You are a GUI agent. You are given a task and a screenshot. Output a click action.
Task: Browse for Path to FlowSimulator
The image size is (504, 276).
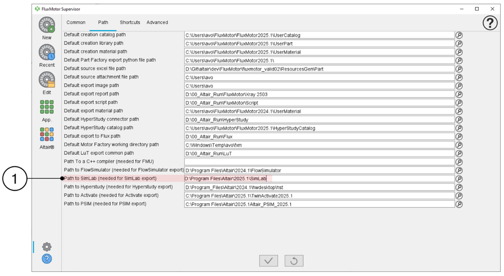(x=459, y=170)
